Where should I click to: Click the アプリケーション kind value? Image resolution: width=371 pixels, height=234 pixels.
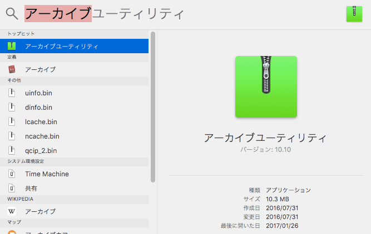point(289,190)
